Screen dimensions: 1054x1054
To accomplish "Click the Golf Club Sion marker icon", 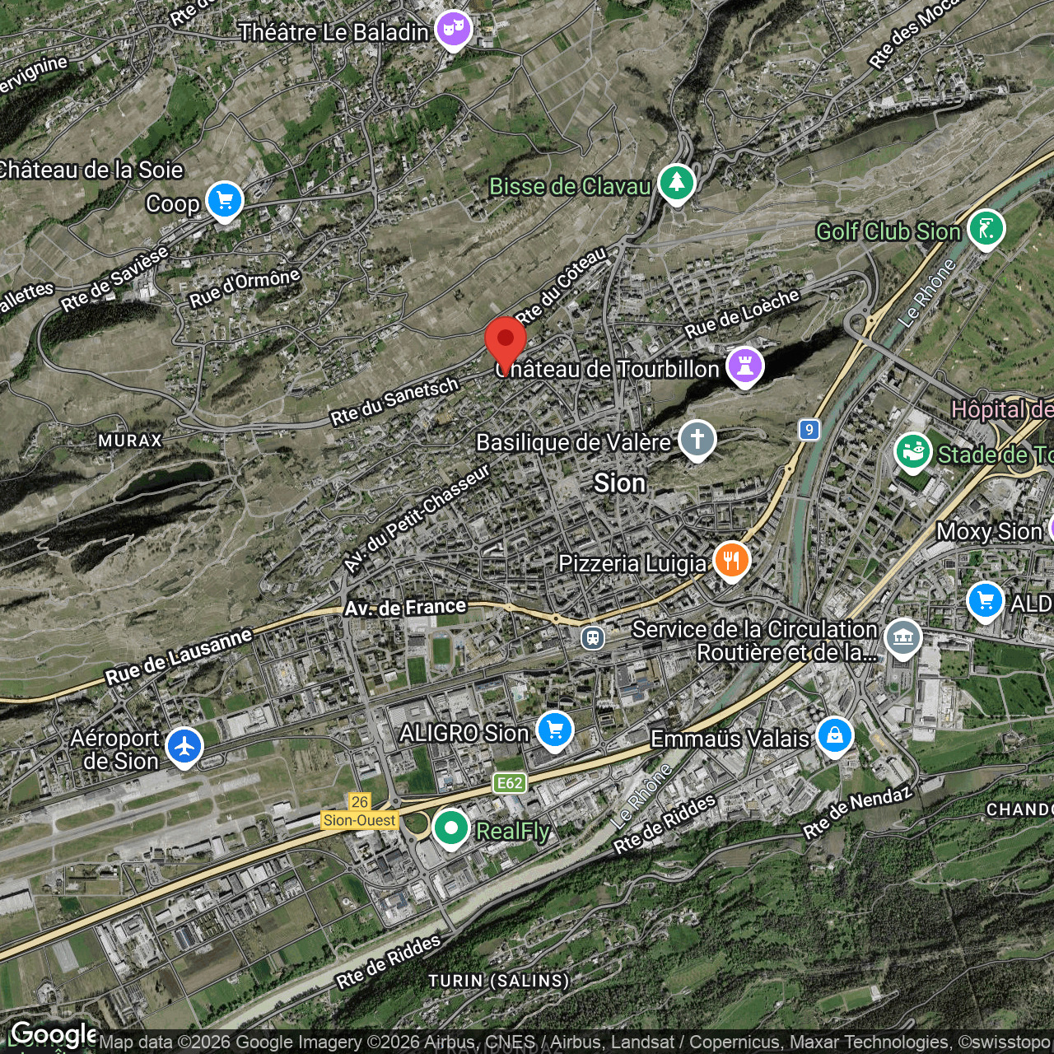I will click(x=986, y=230).
